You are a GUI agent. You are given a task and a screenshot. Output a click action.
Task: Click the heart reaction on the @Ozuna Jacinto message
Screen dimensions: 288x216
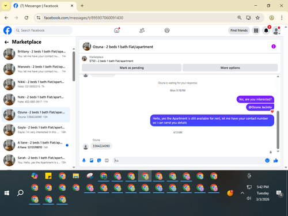(x=272, y=111)
